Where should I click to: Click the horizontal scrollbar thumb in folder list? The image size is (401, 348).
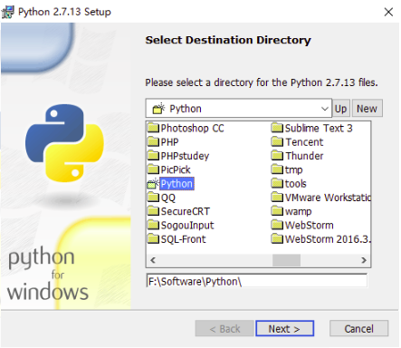click(286, 260)
